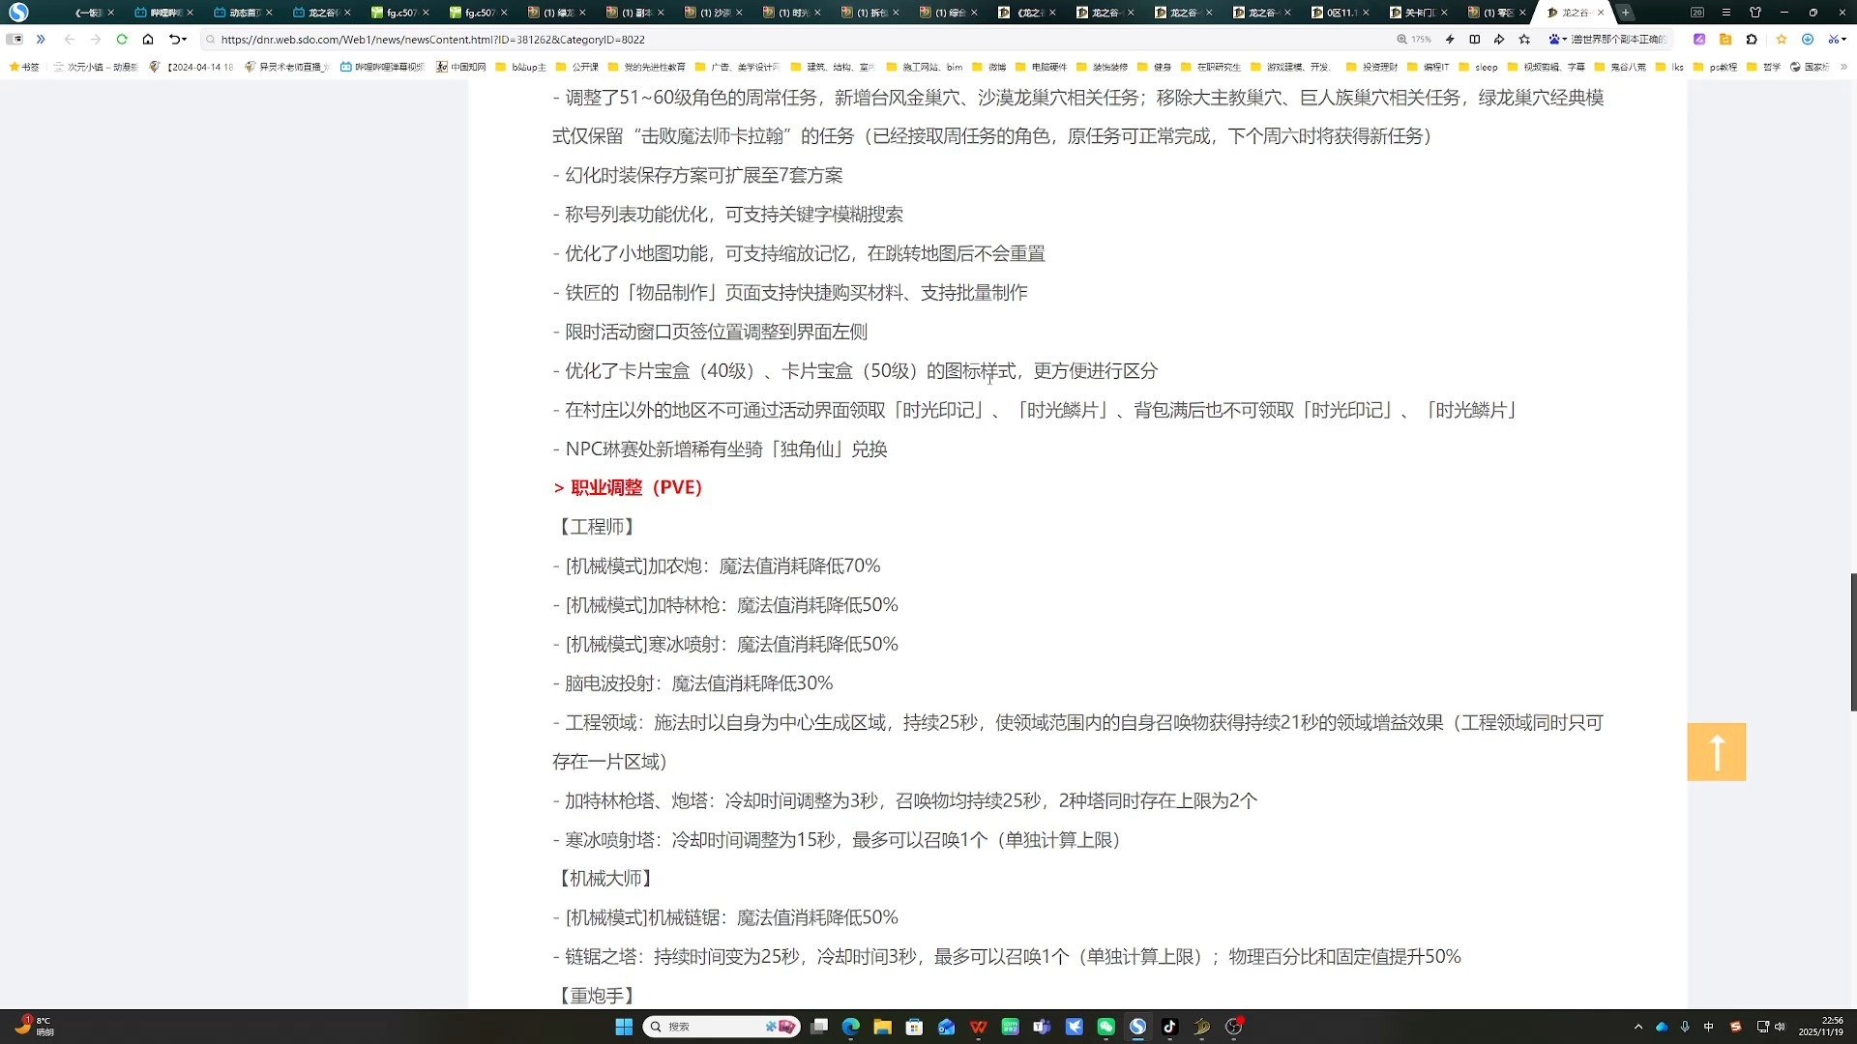Viewport: 1857px width, 1044px height.
Task: Open the split screen icon in toolbar
Action: click(1474, 40)
